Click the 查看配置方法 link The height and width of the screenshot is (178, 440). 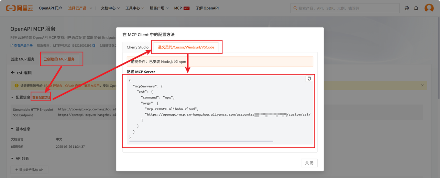pos(41,98)
